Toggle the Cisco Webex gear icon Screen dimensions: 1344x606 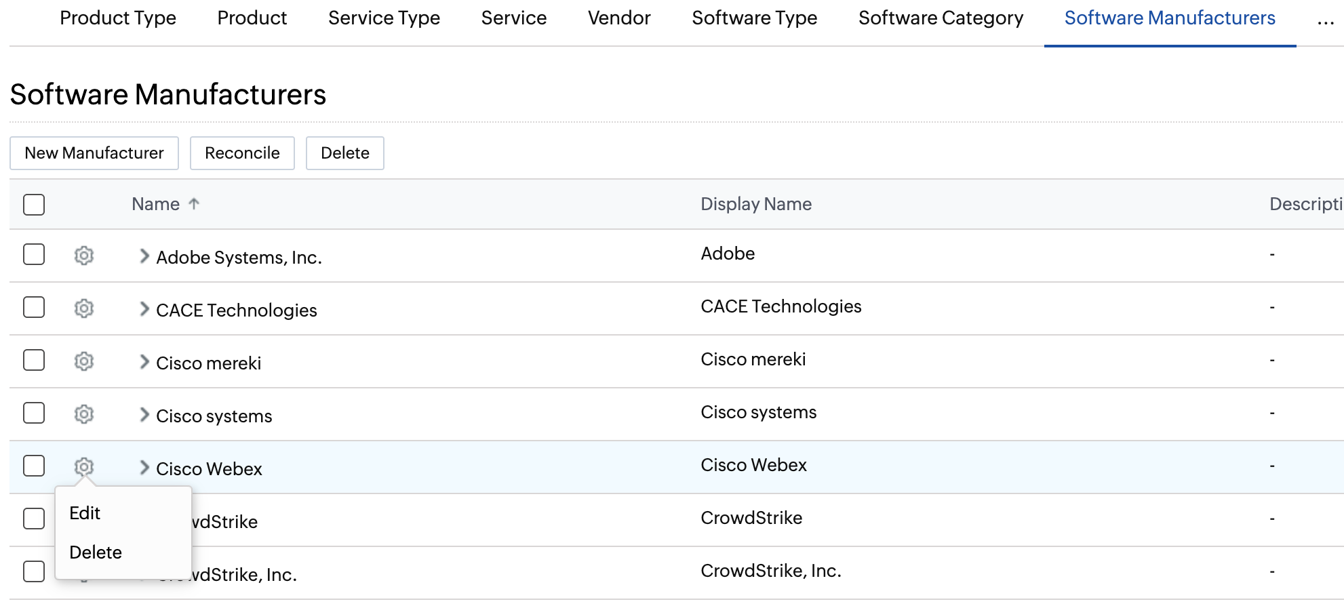84,466
